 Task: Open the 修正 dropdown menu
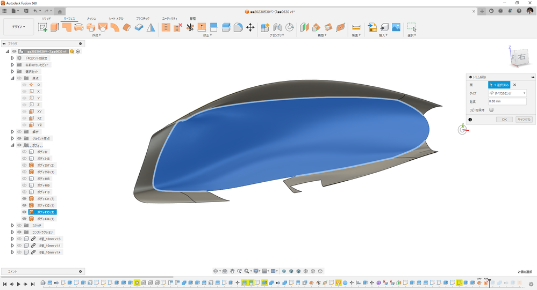(207, 35)
